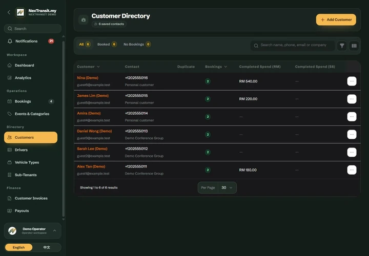Viewport: 369px width, 256px height.
Task: Click the sidebar vertical scrollbar
Action: [64, 129]
